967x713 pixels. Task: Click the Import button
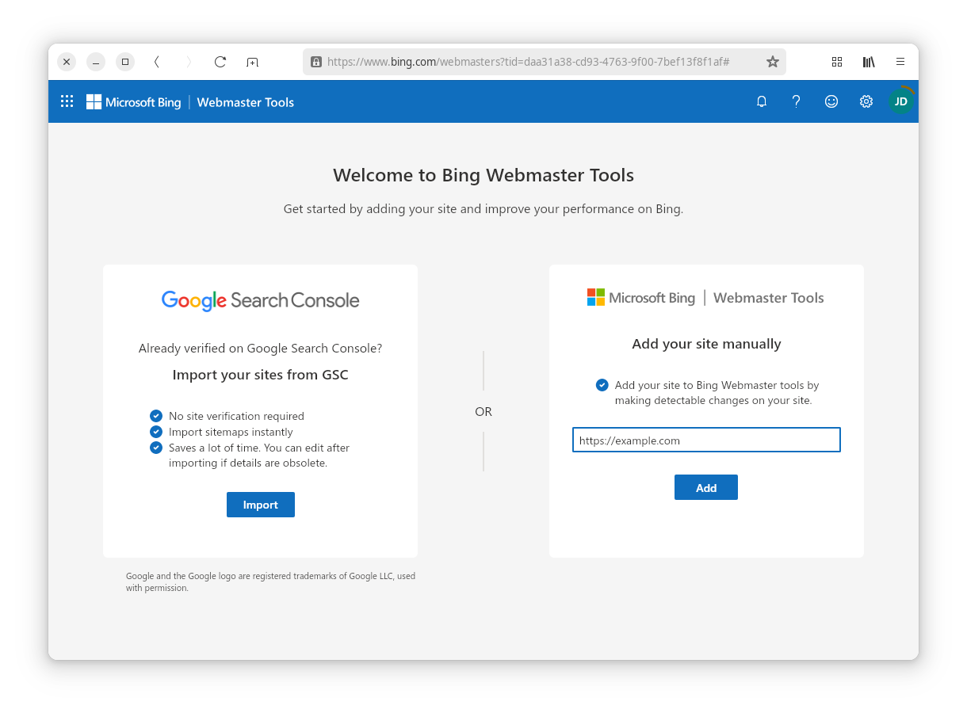click(x=261, y=505)
